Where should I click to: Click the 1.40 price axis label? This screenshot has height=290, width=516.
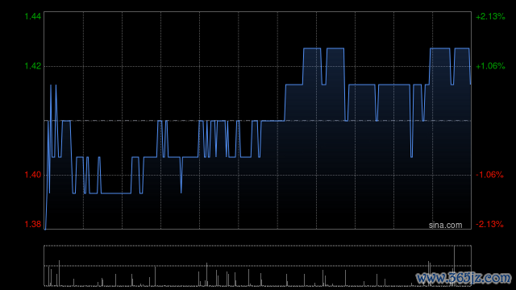[33, 175]
